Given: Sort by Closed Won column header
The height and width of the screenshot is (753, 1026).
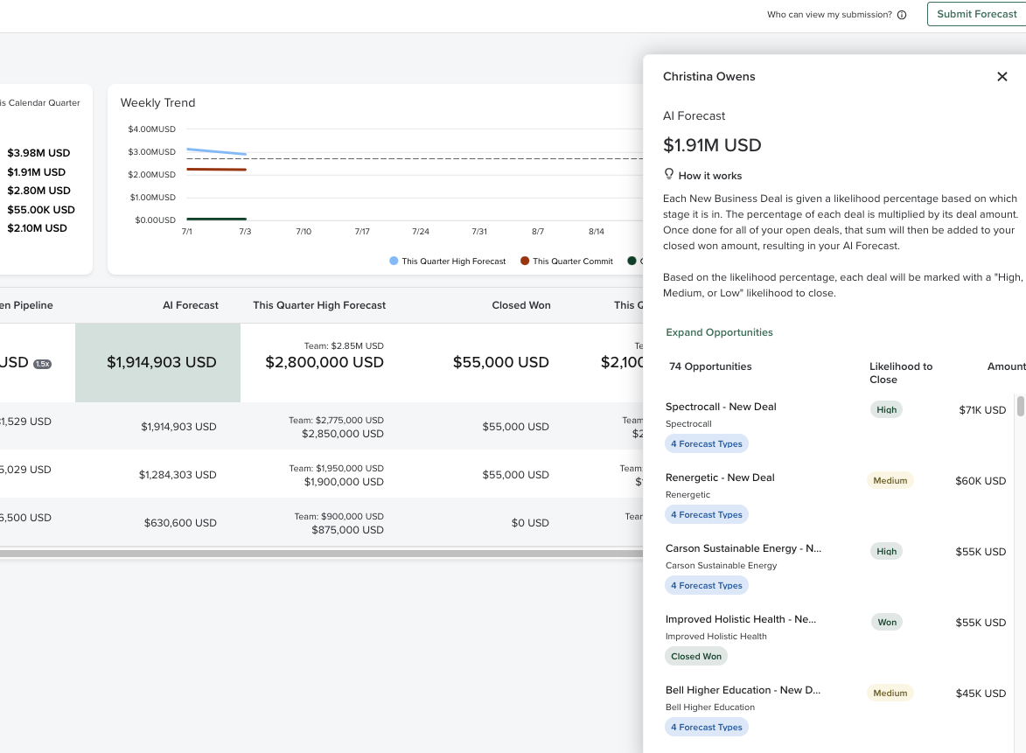Looking at the screenshot, I should click(520, 305).
